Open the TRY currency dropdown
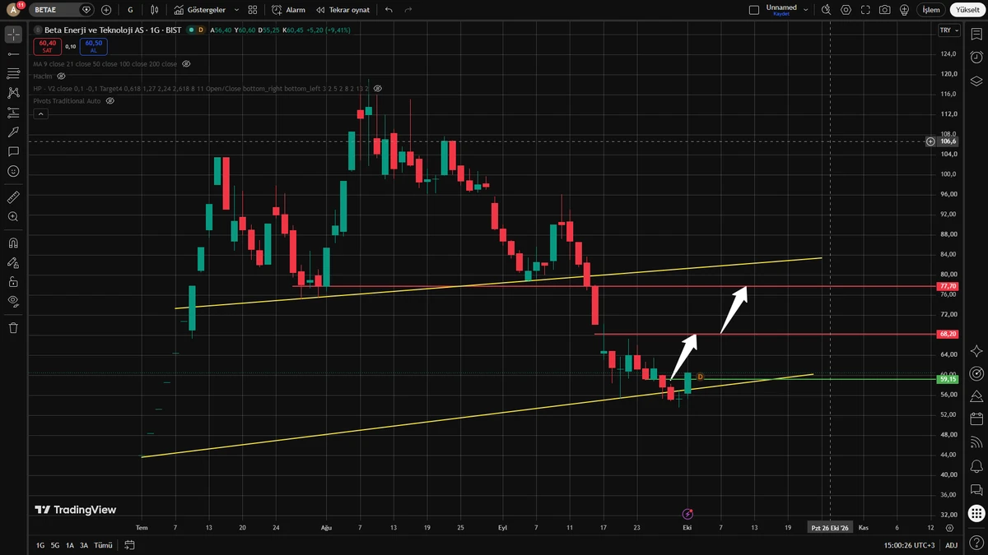 (x=949, y=30)
